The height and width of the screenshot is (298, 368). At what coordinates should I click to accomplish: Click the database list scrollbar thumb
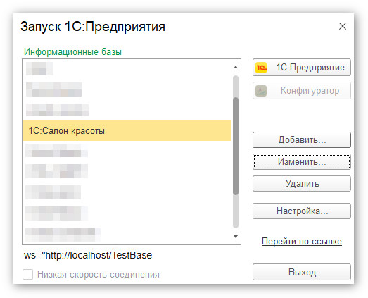click(x=236, y=146)
